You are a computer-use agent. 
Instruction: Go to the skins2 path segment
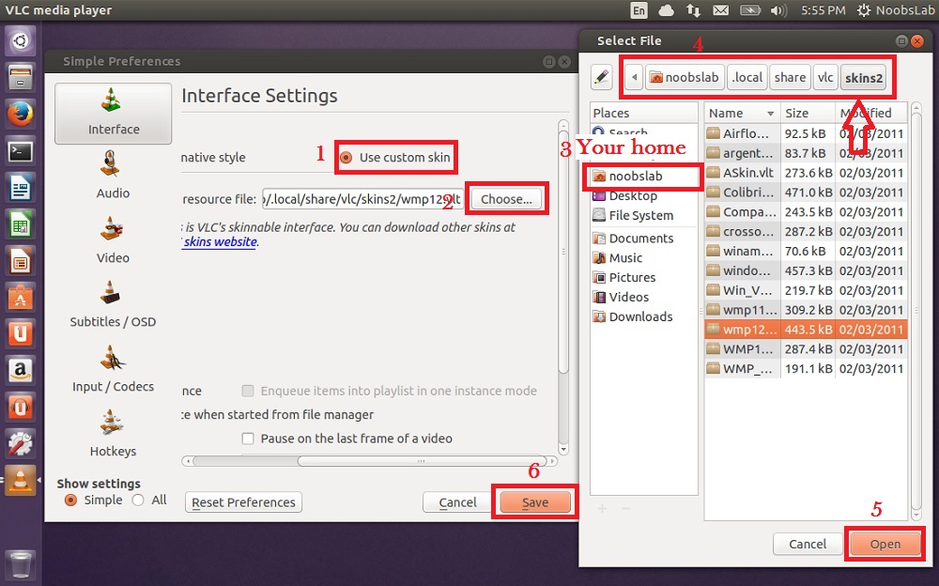tap(864, 77)
